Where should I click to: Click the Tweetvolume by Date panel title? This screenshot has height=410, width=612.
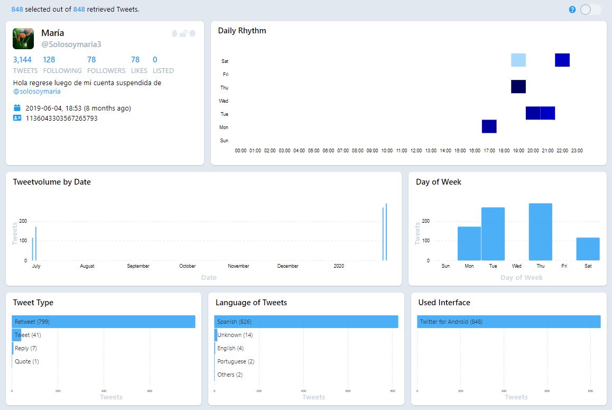click(52, 182)
